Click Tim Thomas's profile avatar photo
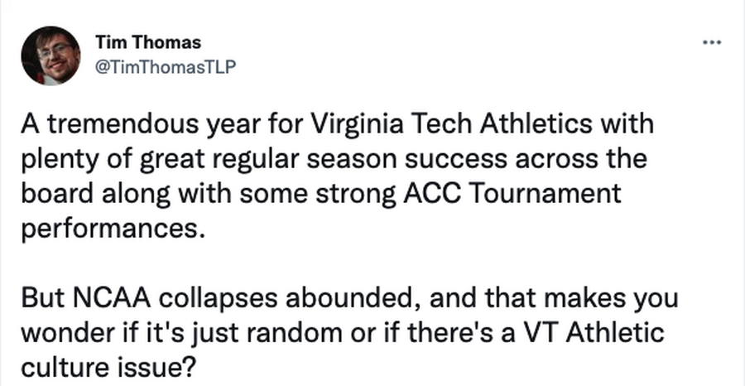Image resolution: width=745 pixels, height=386 pixels. [50, 55]
